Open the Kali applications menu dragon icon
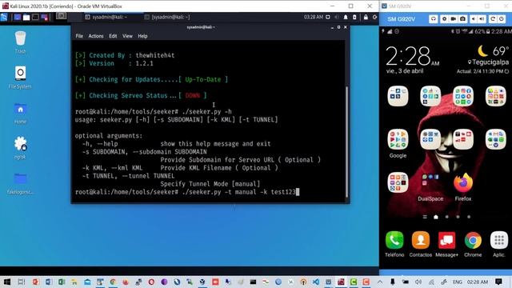Viewport: 512px width, 288px height. pyautogui.click(x=4, y=17)
